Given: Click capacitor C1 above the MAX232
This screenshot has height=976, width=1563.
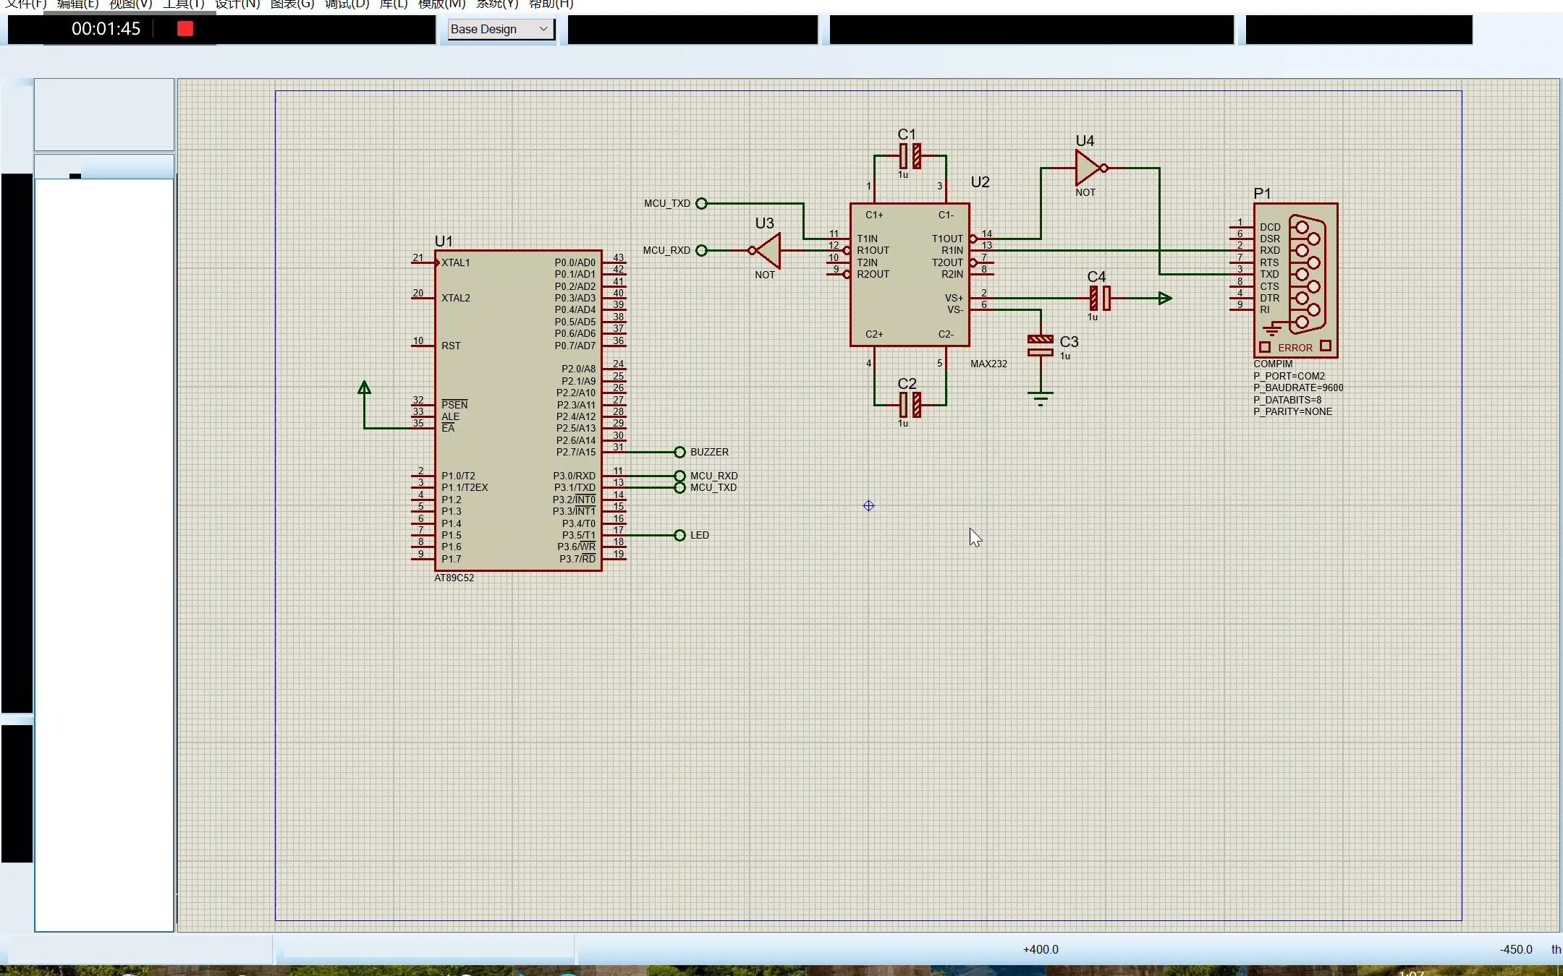Looking at the screenshot, I should click(910, 155).
